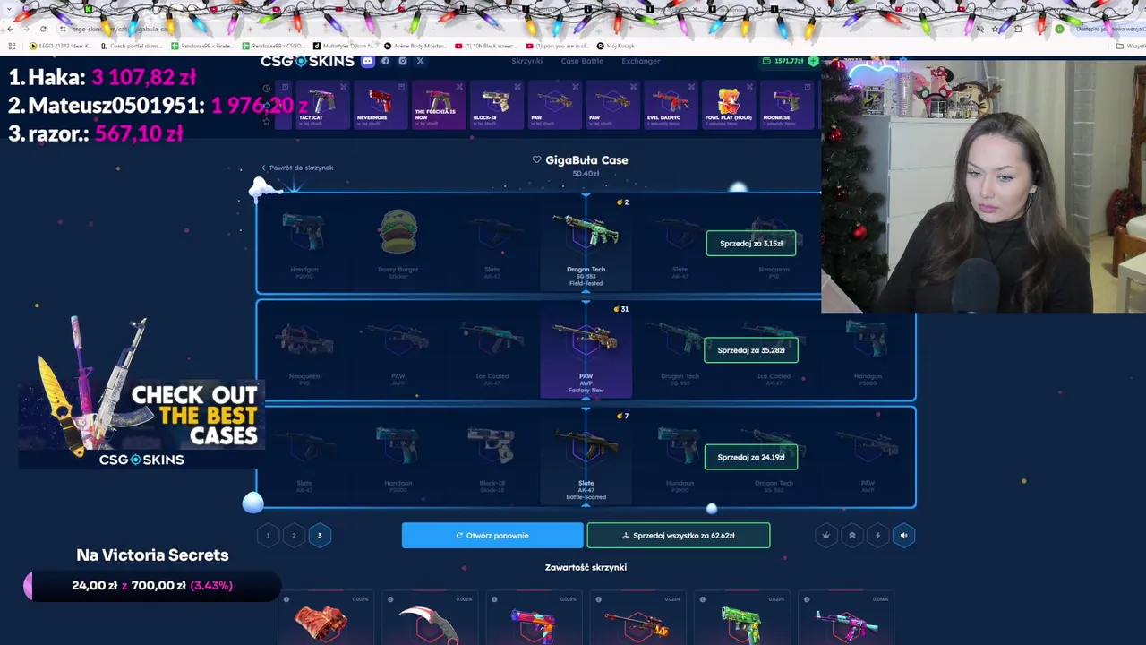This screenshot has height=645, width=1146.
Task: Open EVIL DAIMYO live drop card
Action: (x=671, y=105)
